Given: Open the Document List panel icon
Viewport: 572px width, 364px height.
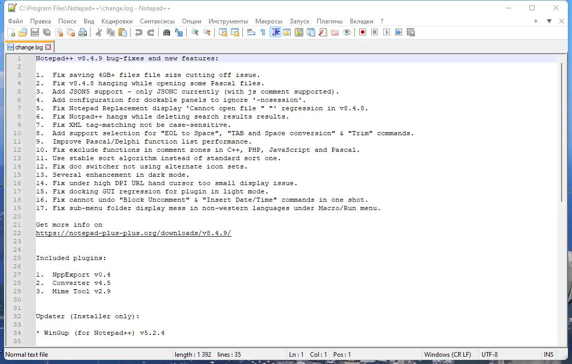Looking at the screenshot, I should [311, 32].
